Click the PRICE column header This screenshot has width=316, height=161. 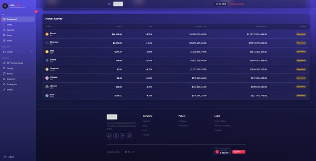(x=119, y=27)
